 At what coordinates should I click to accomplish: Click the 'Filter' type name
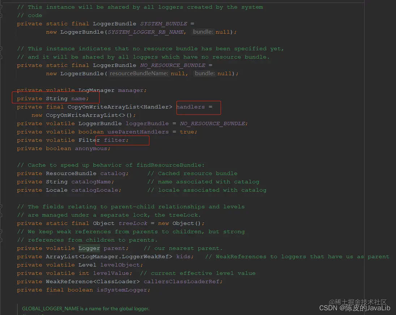tap(89, 140)
